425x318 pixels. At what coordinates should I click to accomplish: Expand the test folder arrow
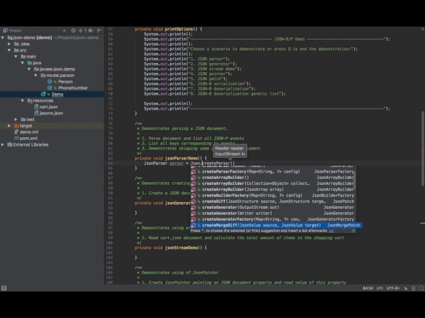(x=16, y=119)
